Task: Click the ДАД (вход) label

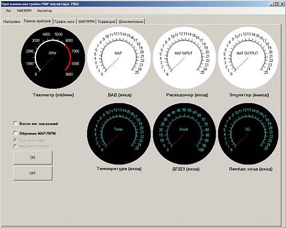Action: 120,95
